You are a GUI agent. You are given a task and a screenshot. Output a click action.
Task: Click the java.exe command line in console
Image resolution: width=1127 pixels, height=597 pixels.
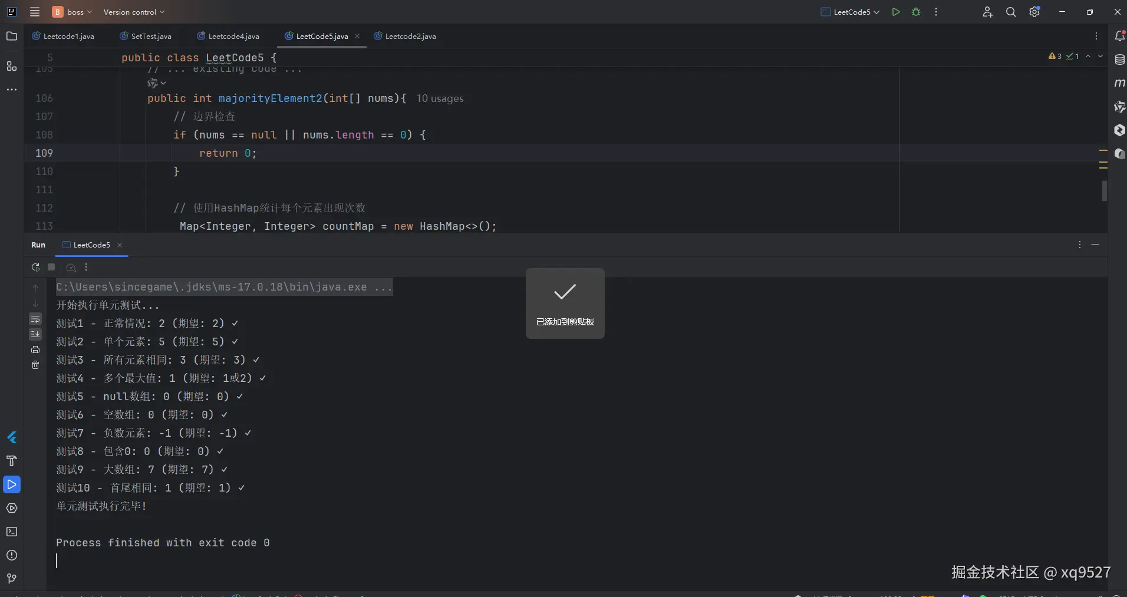[224, 287]
